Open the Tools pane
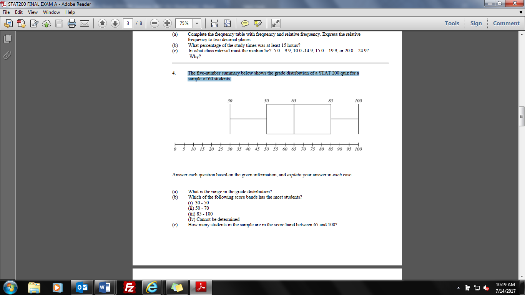Screen dimensions: 525x295 tap(452, 23)
